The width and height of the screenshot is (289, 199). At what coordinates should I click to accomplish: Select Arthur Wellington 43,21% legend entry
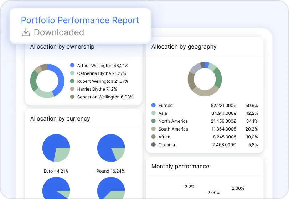coord(103,66)
